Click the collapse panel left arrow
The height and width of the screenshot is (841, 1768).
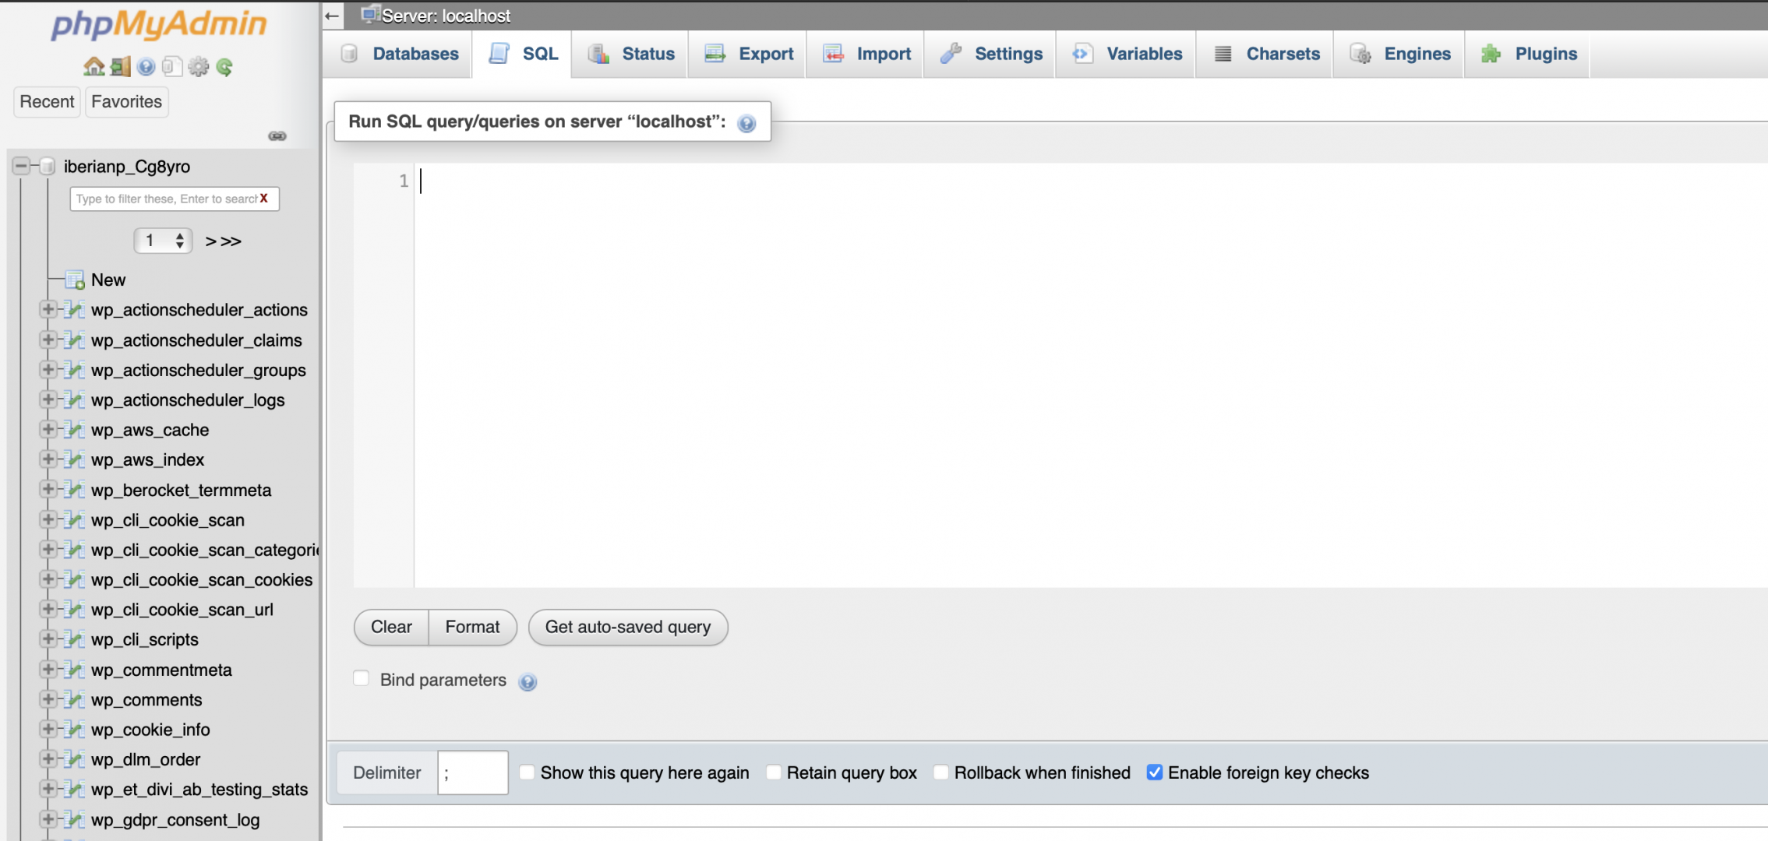click(x=332, y=16)
